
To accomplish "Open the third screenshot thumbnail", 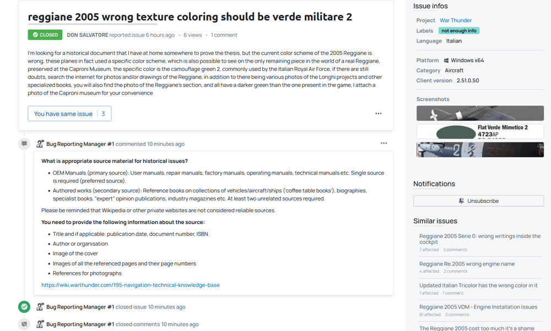I will tap(480, 150).
